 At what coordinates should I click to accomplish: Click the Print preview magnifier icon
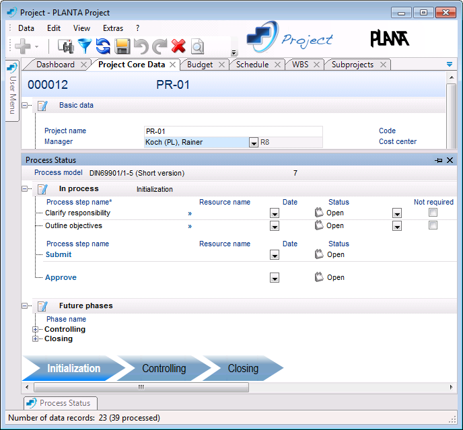197,46
